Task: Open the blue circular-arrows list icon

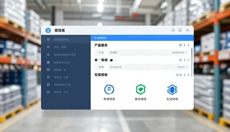Action: [109, 89]
